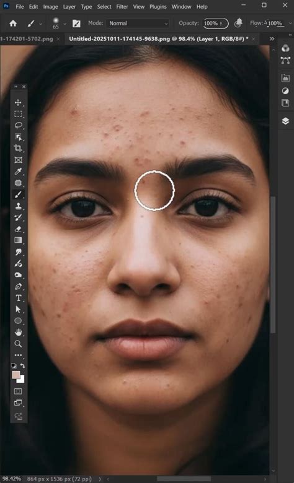Click the Home button in options bar
294x483 pixels.
(x=13, y=24)
